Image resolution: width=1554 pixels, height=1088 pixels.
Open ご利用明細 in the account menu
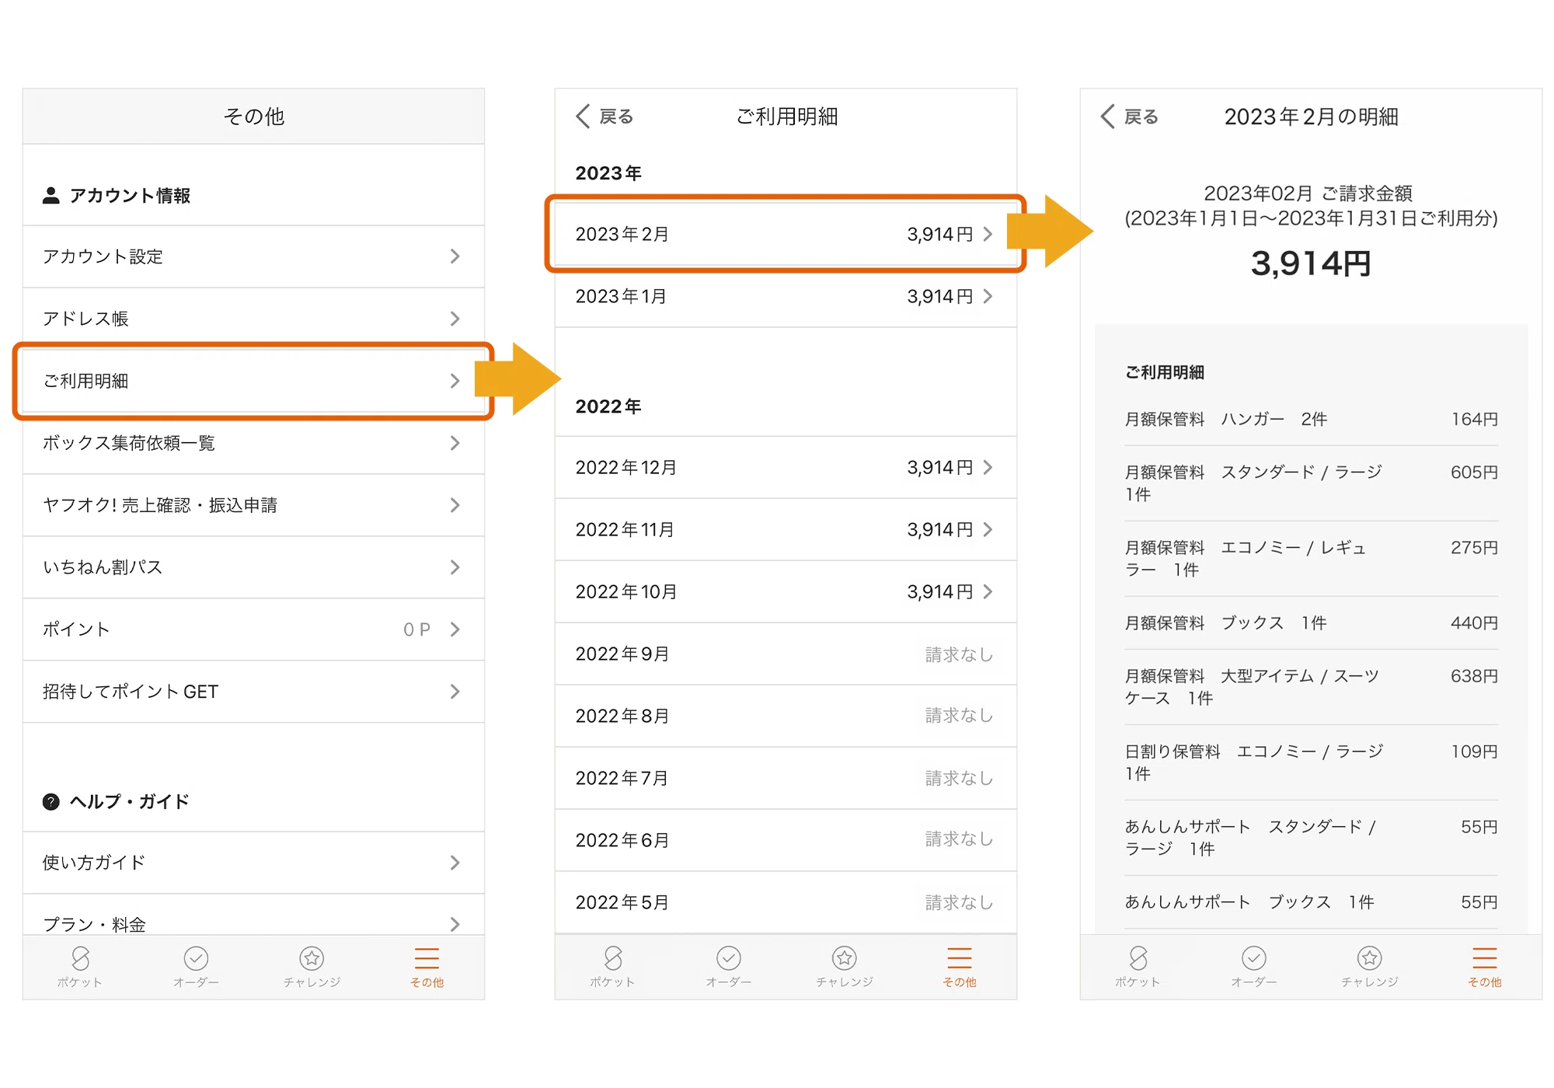(253, 381)
